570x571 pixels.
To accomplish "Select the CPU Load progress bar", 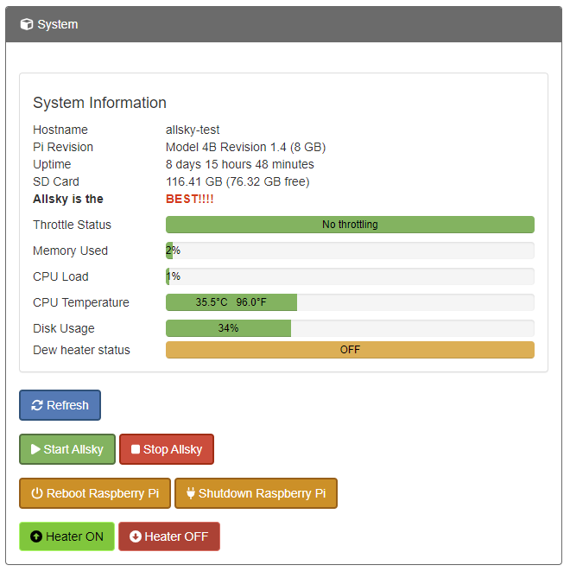I will click(350, 276).
